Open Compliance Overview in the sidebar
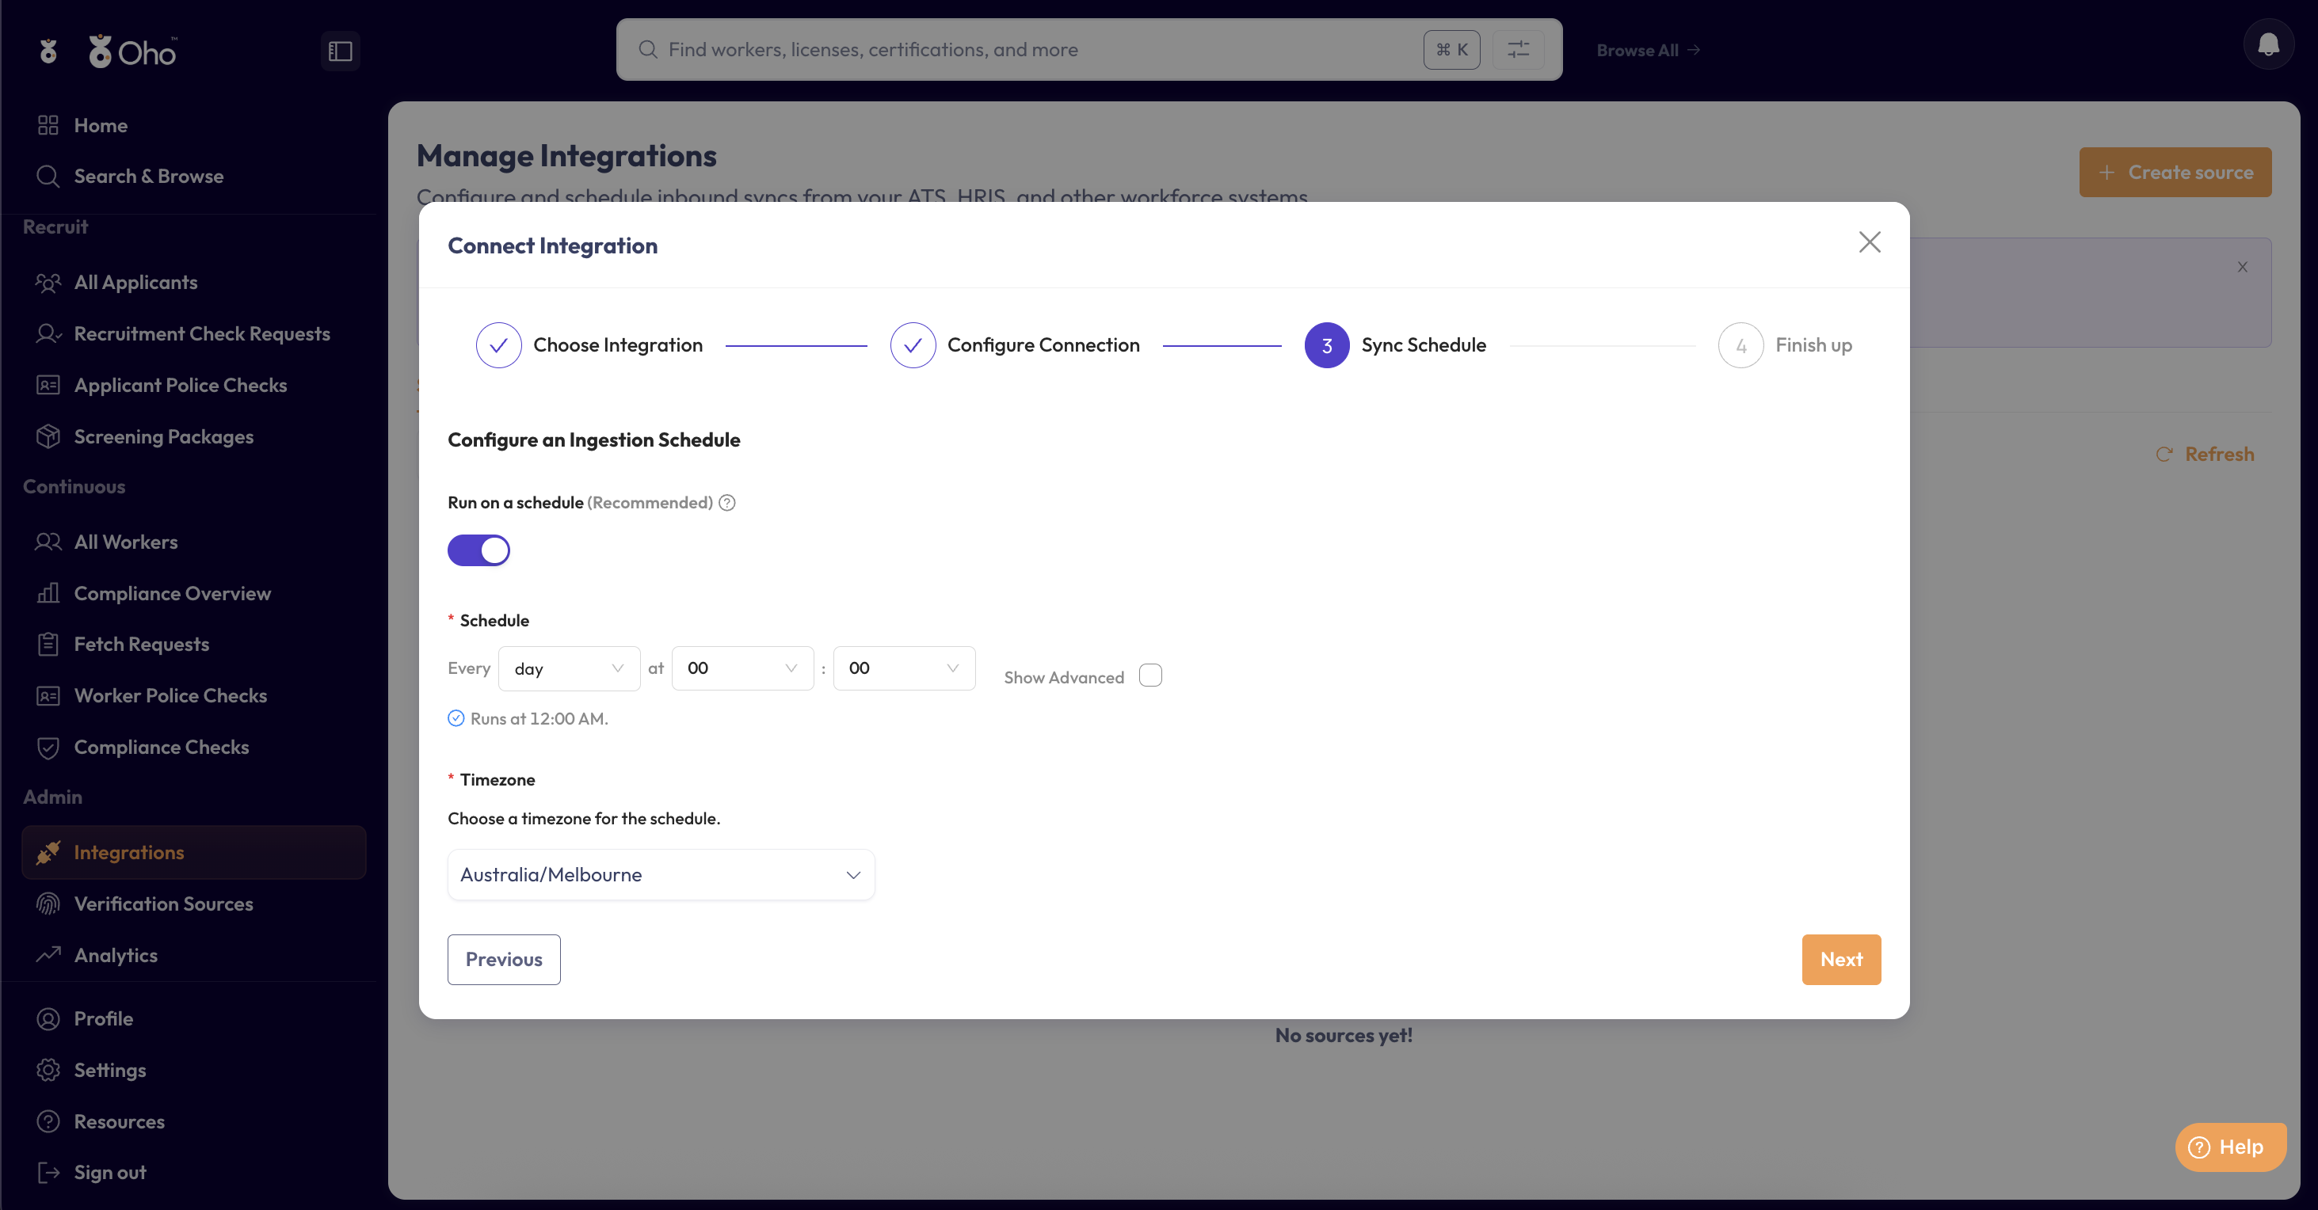The image size is (2318, 1210). [193, 593]
